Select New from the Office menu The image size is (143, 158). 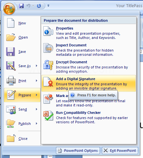22,23
